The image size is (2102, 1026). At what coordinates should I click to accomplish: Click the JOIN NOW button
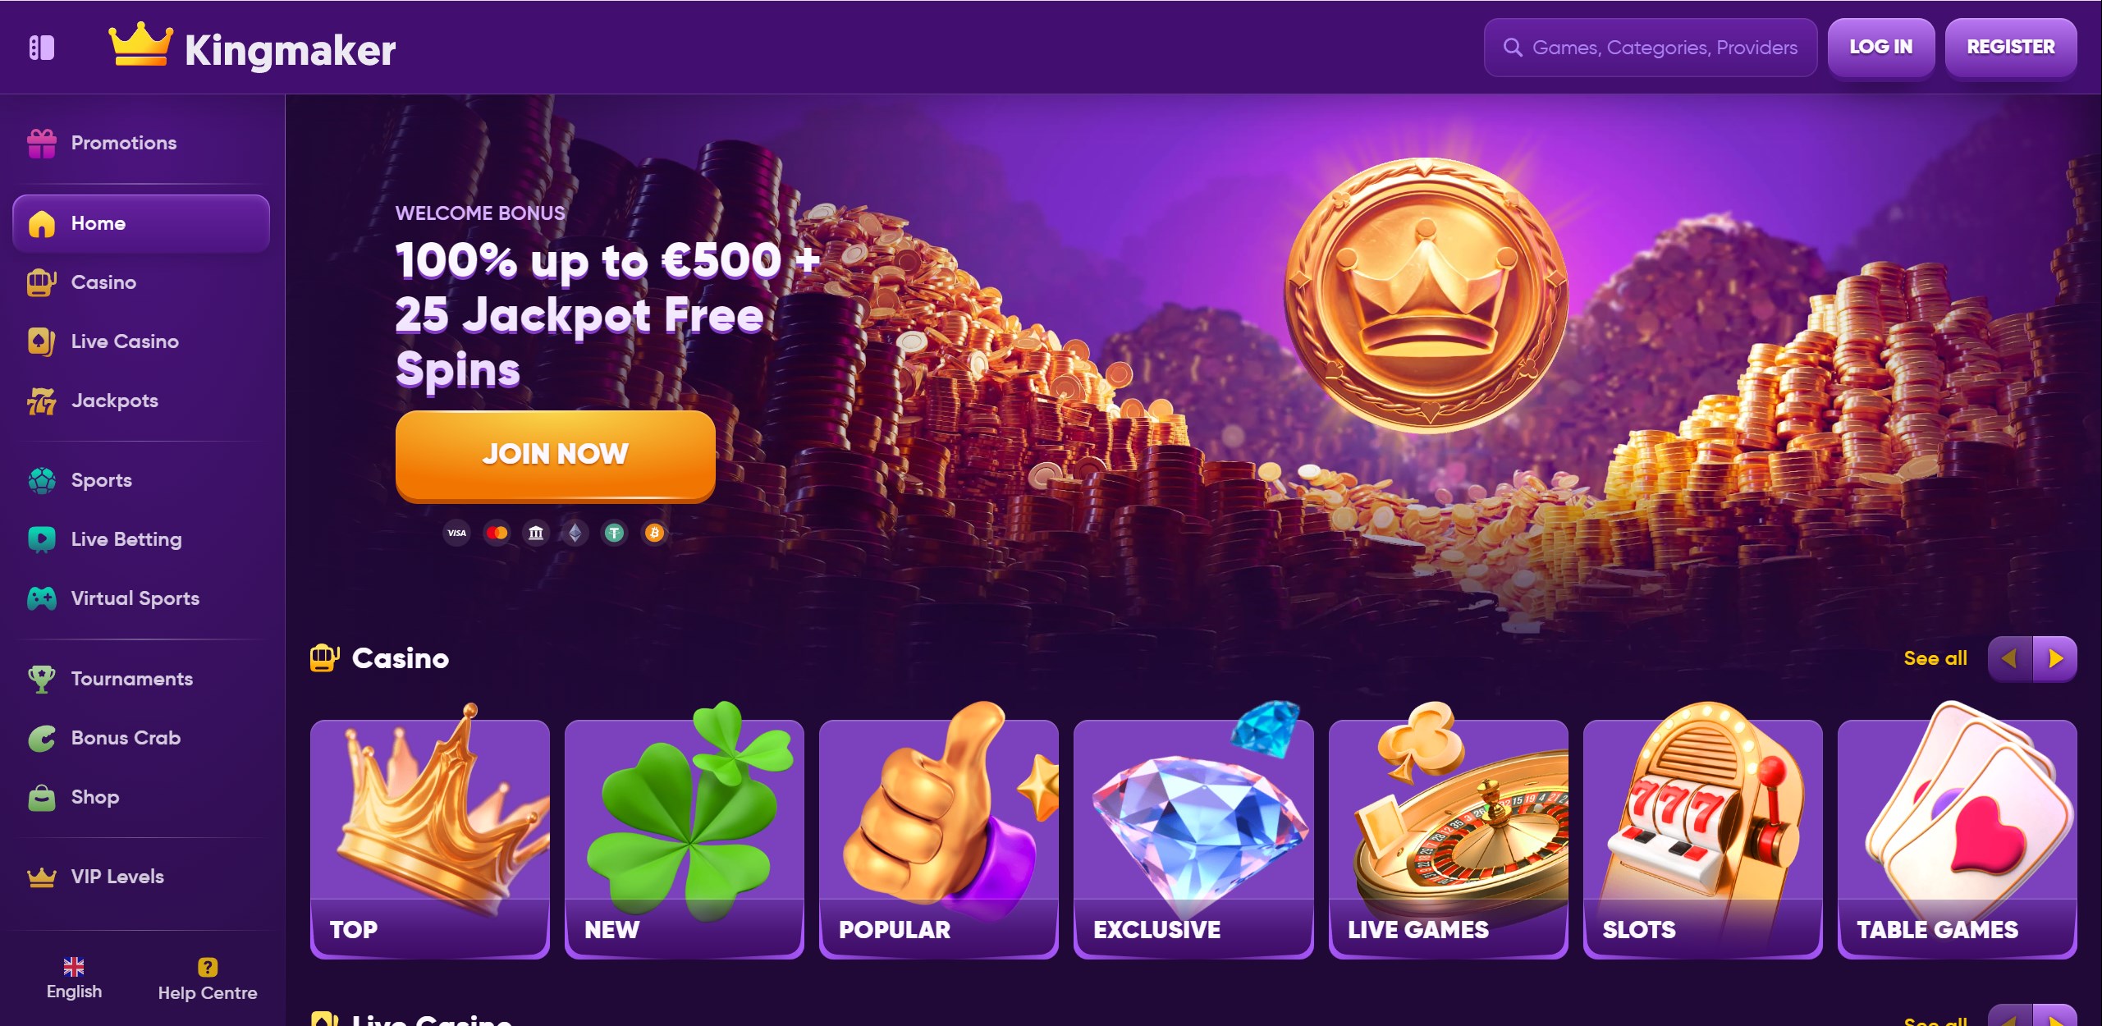click(x=556, y=455)
